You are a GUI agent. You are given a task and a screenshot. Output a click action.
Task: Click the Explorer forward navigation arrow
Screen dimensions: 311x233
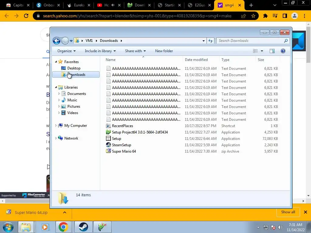65,41
